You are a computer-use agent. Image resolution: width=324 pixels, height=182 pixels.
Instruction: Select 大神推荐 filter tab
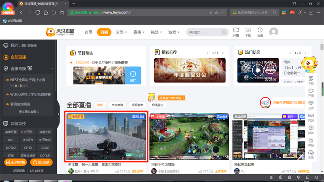[x=117, y=105]
